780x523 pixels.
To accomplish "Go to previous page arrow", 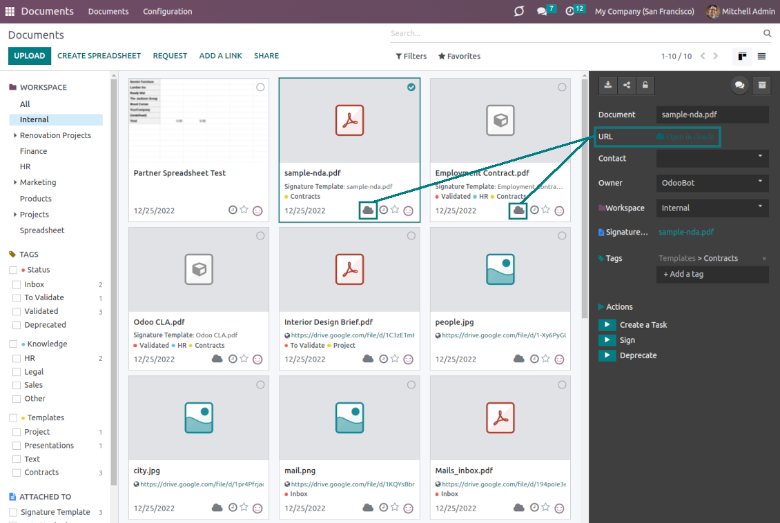I will pos(703,56).
